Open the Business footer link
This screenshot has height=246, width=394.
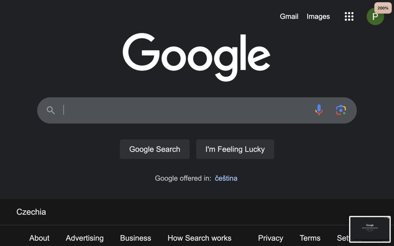pyautogui.click(x=135, y=238)
